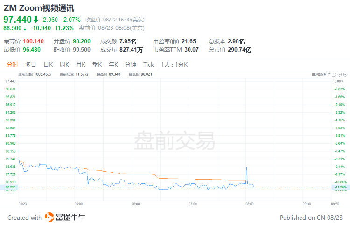Open the 周K chart tab

(64, 65)
